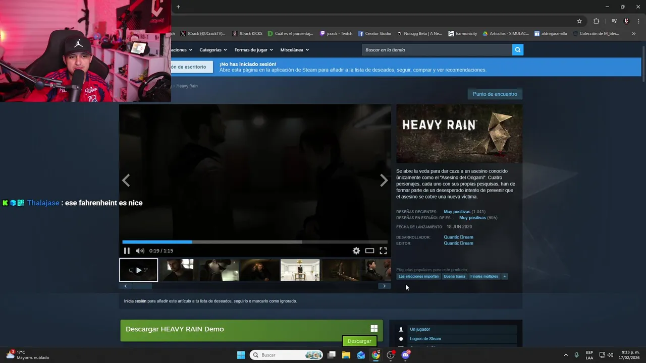The height and width of the screenshot is (363, 646).
Task: Enter fullscreen on the trailer player
Action: click(x=383, y=251)
